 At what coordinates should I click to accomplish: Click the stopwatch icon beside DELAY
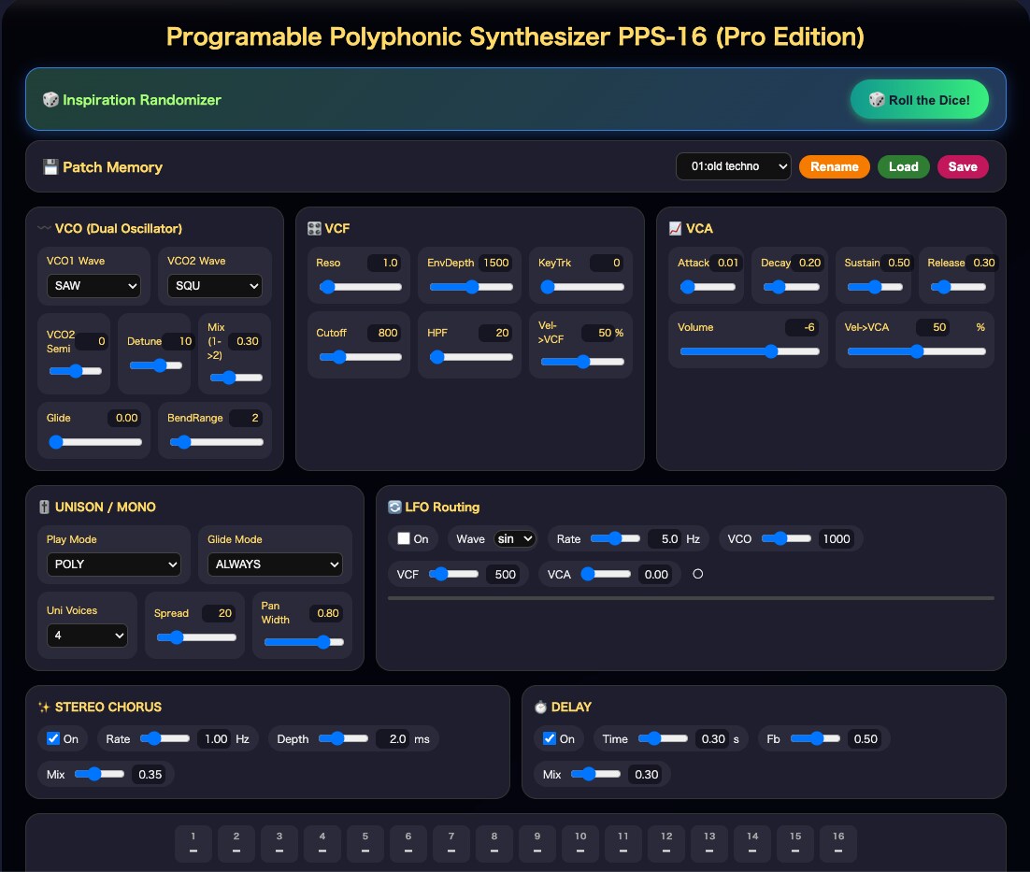click(540, 708)
